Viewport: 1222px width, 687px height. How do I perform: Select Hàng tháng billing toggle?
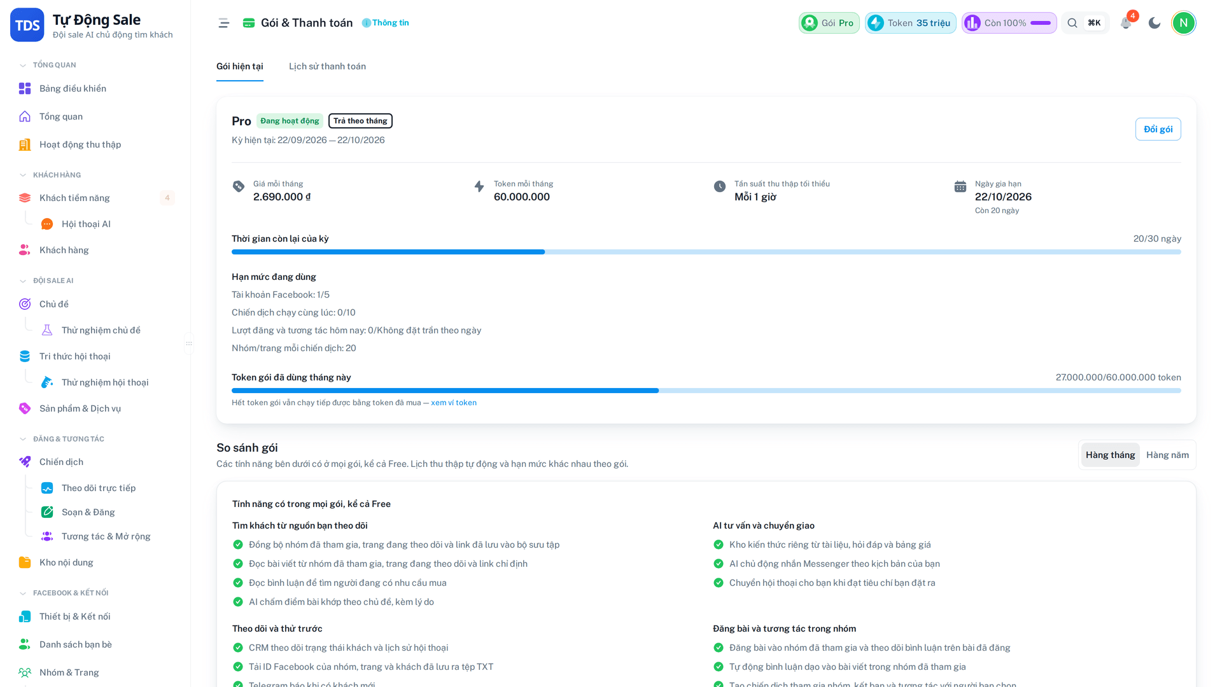(x=1110, y=455)
